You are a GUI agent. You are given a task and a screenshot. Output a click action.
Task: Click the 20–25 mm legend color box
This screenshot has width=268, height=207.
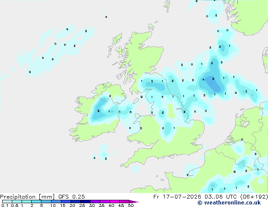coord(76,202)
